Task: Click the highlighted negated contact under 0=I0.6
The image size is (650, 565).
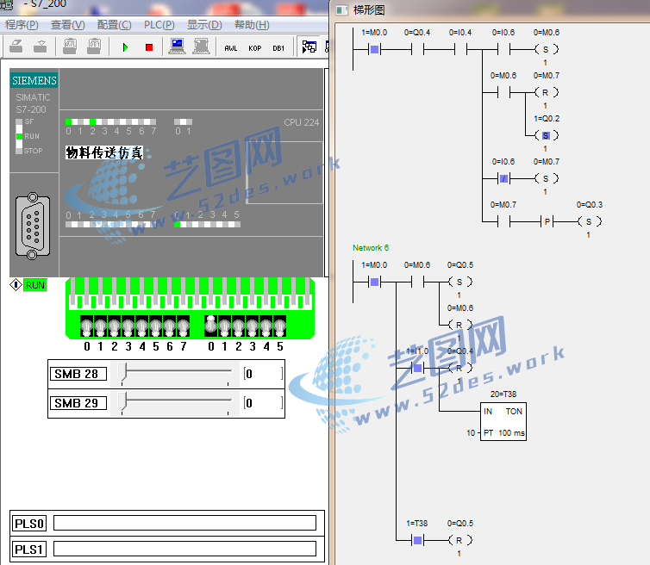Action: [503, 178]
